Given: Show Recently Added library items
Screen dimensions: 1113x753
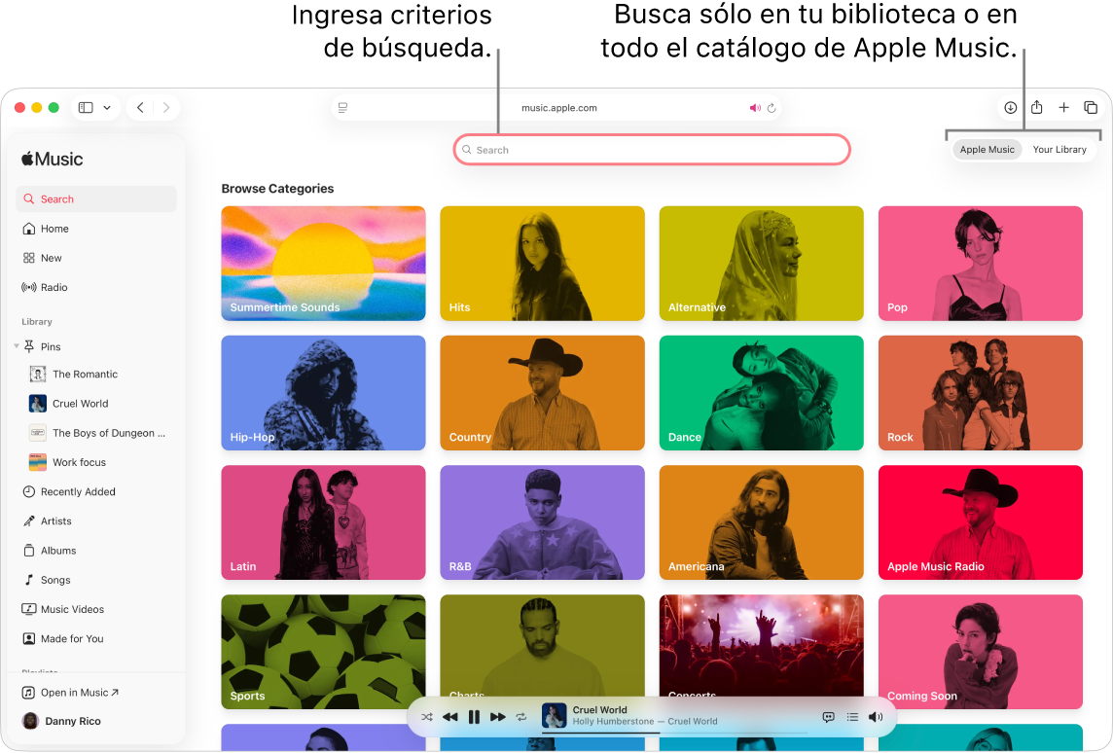Looking at the screenshot, I should click(x=95, y=492).
